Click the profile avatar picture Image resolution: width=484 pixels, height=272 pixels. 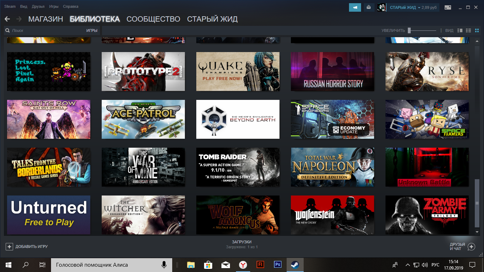[x=381, y=7]
